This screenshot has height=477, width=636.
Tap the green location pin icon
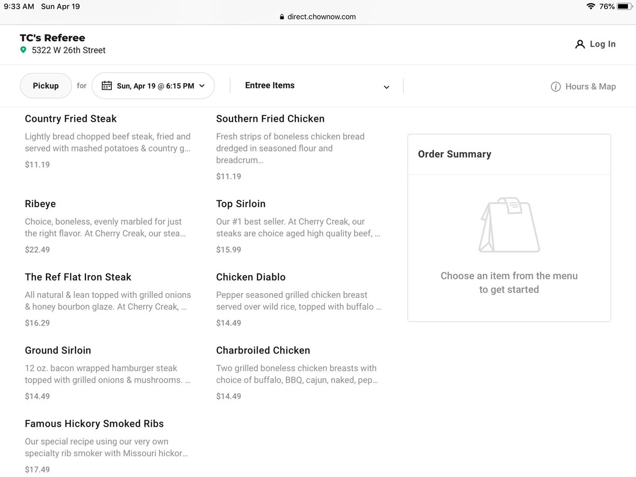23,50
